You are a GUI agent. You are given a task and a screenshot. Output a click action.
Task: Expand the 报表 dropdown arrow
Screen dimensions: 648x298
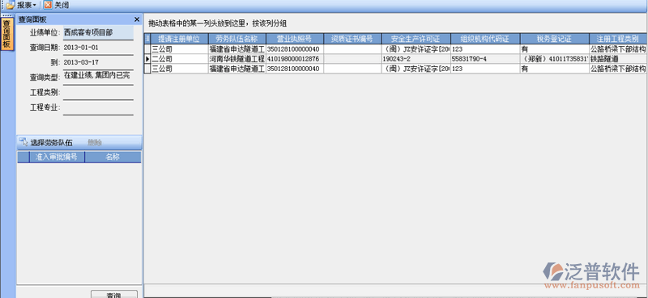click(34, 6)
